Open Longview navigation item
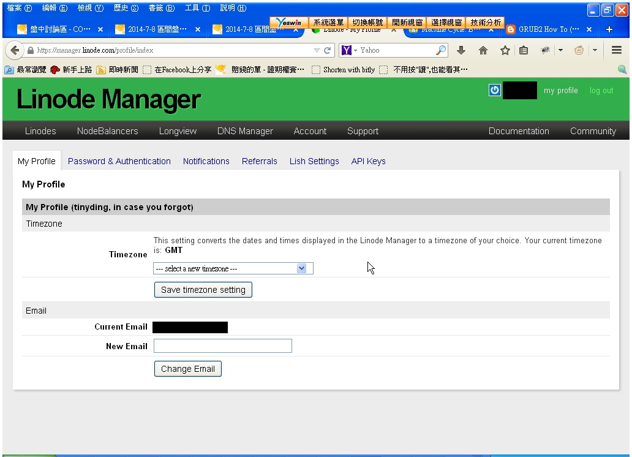The height and width of the screenshot is (457, 632). (x=178, y=131)
